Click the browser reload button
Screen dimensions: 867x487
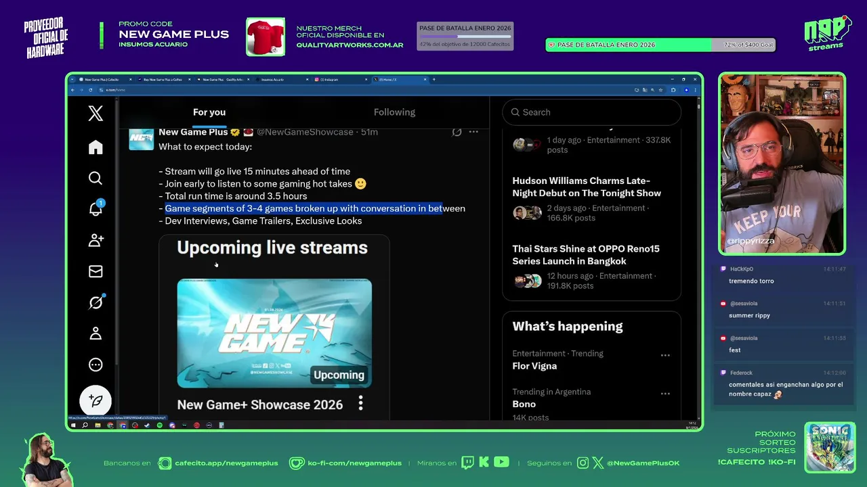point(91,90)
